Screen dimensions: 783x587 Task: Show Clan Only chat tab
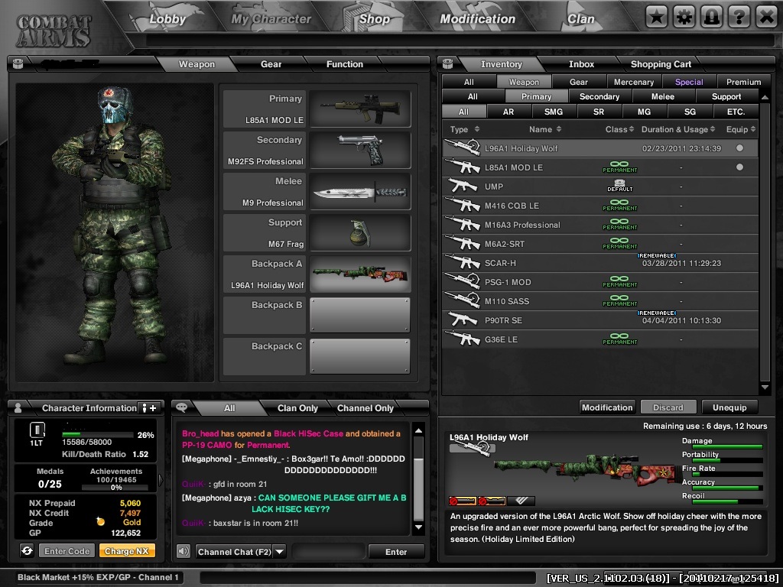click(297, 408)
